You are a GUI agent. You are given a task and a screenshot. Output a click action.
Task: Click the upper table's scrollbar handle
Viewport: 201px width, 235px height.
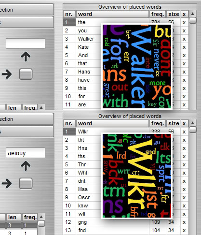click(193, 20)
